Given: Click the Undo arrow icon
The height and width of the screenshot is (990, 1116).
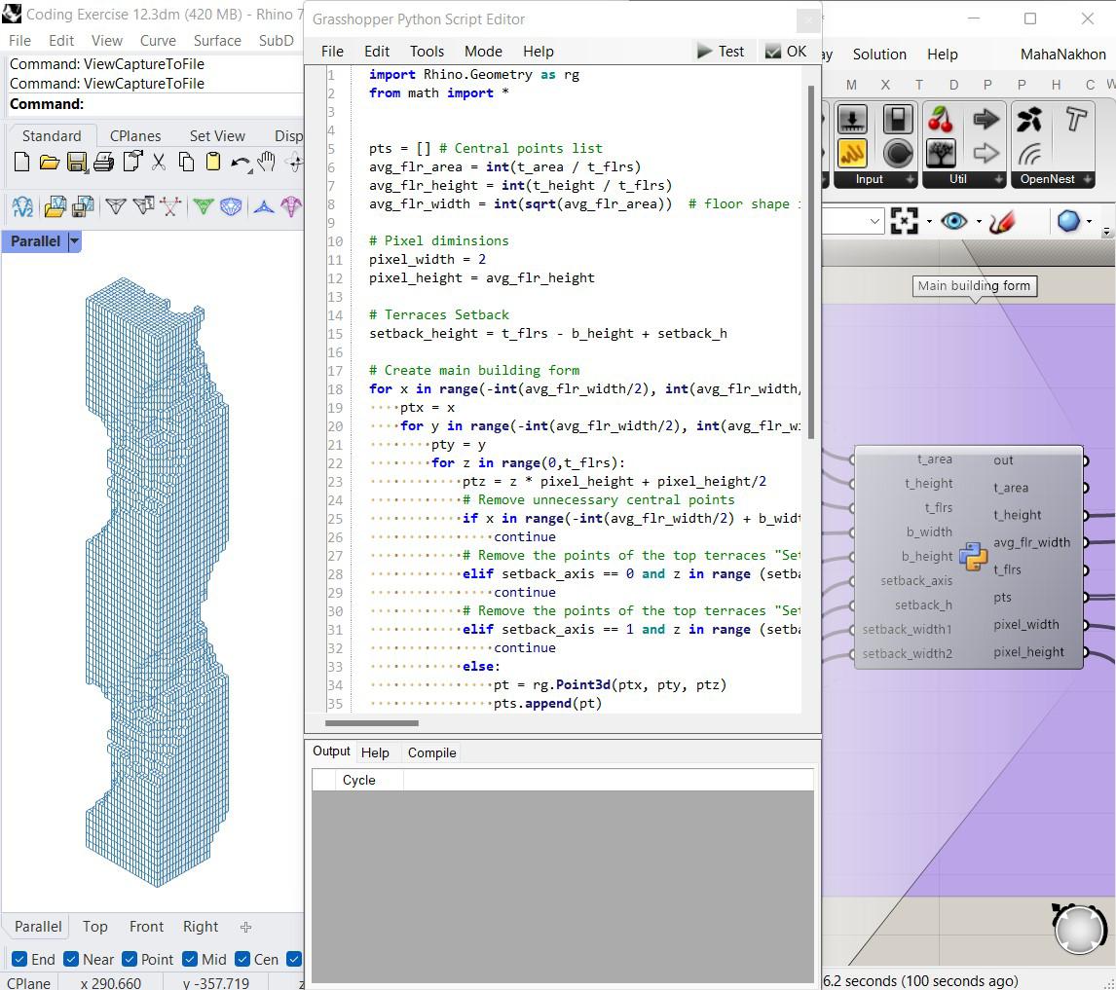Looking at the screenshot, I should coord(240,163).
